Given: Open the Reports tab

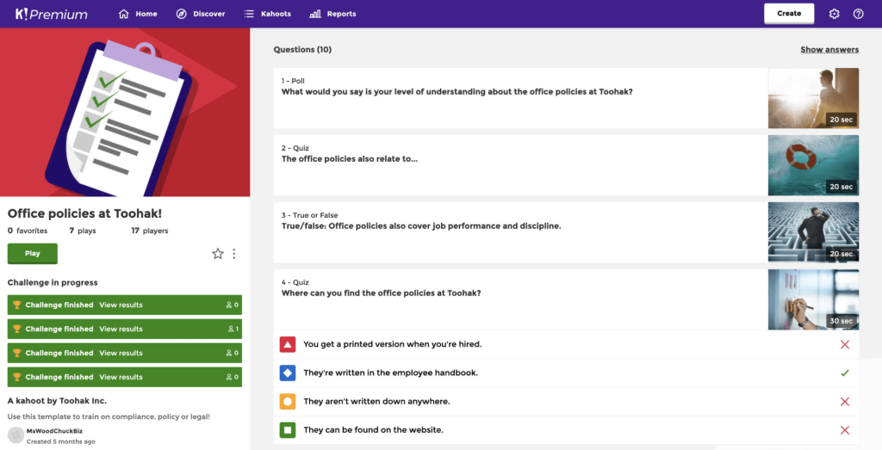Looking at the screenshot, I should pyautogui.click(x=332, y=14).
